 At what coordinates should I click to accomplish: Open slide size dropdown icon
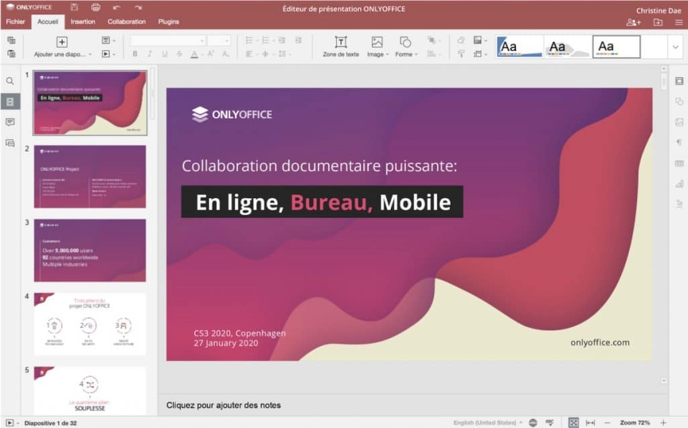[480, 54]
